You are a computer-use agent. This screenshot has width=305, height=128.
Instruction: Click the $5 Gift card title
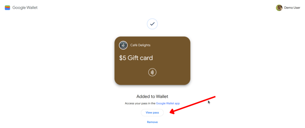pos(136,58)
